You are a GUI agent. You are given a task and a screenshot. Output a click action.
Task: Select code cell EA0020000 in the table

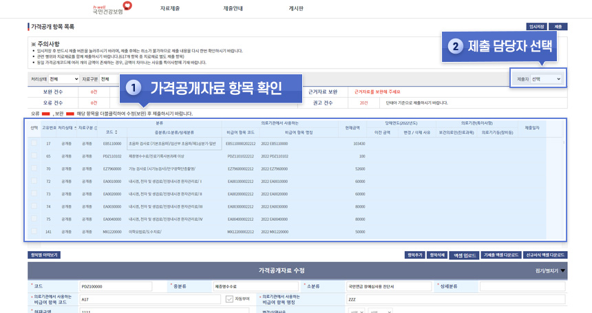(112, 194)
